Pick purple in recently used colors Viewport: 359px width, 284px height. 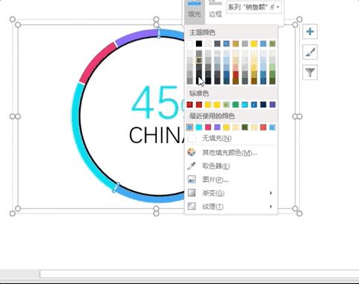pyautogui.click(x=217, y=127)
